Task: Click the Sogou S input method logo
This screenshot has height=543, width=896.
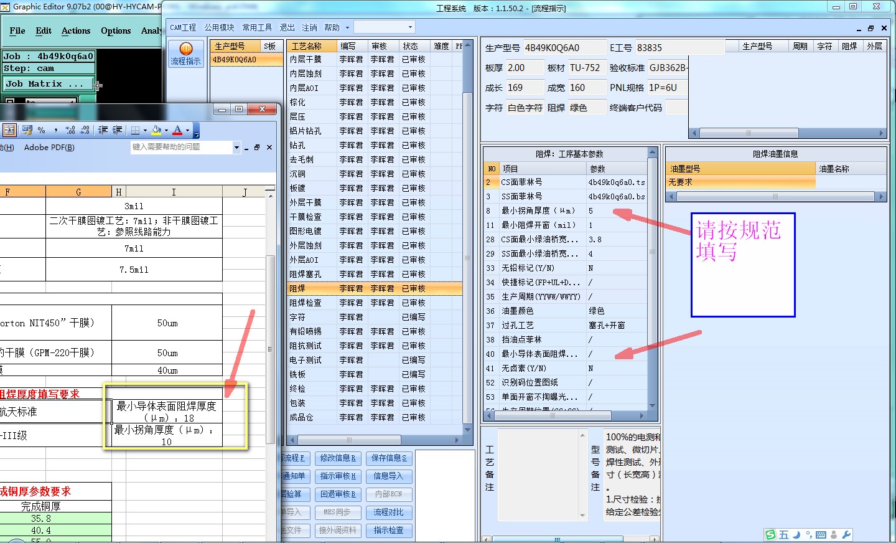Action: click(771, 535)
